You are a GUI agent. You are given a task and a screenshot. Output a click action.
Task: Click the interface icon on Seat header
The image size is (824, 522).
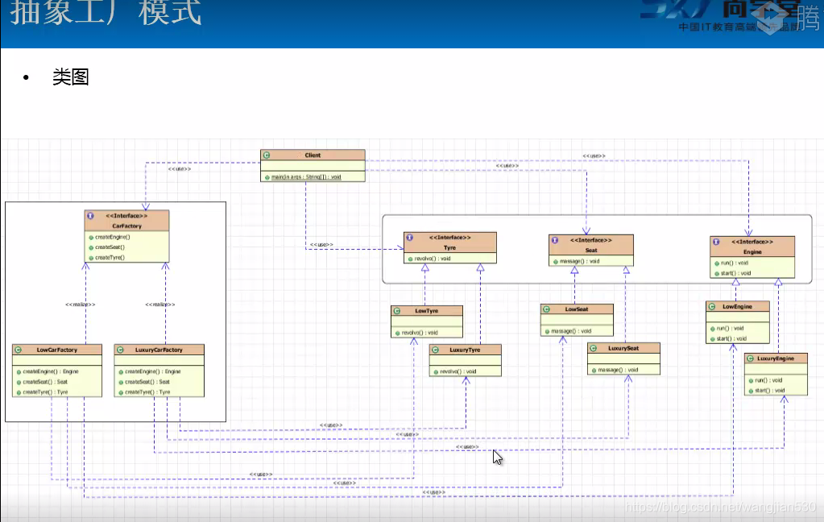(555, 240)
